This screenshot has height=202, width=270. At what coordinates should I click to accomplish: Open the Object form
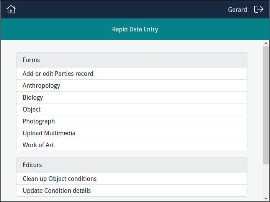(x=31, y=109)
